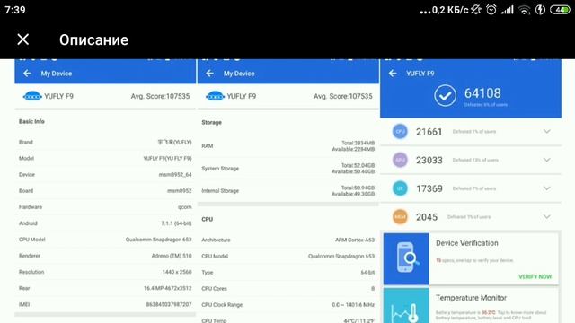Tap the CPU score icon beside 21661

tap(400, 132)
